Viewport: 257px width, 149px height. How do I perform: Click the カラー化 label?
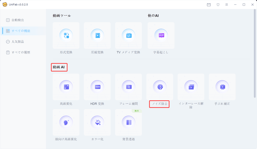pyautogui.click(x=97, y=139)
